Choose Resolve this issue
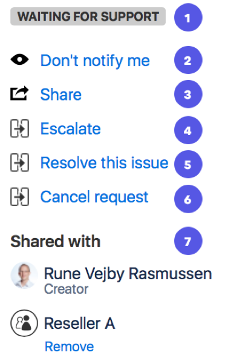228x358 pixels. pyautogui.click(x=105, y=162)
